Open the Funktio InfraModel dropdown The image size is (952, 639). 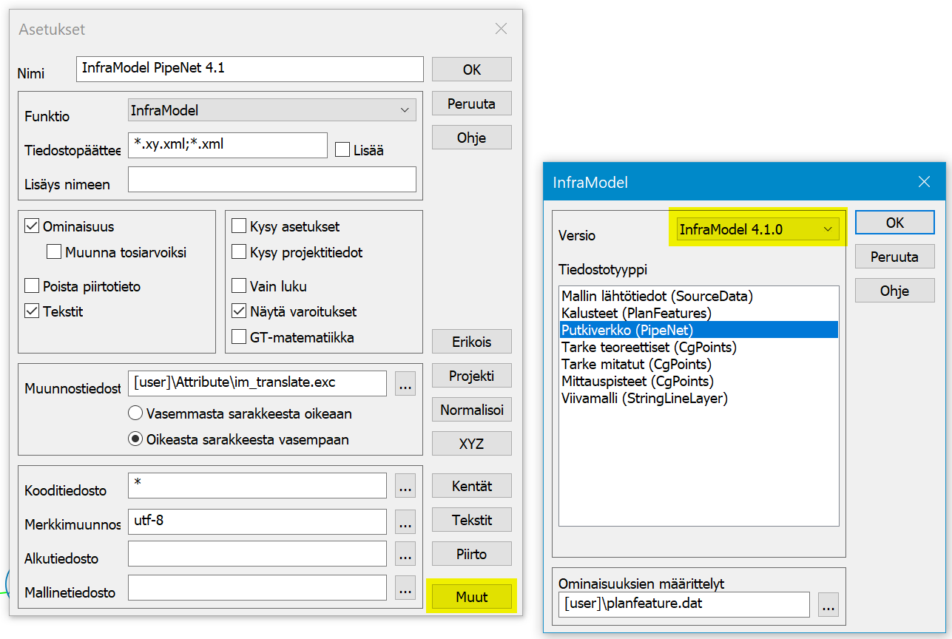tap(271, 110)
